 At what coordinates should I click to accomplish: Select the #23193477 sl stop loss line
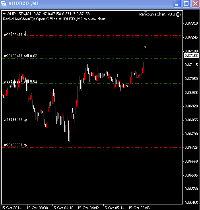91,37
